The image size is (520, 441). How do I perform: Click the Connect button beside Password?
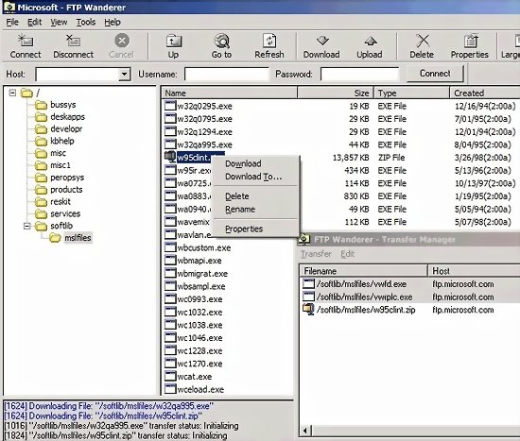[435, 74]
